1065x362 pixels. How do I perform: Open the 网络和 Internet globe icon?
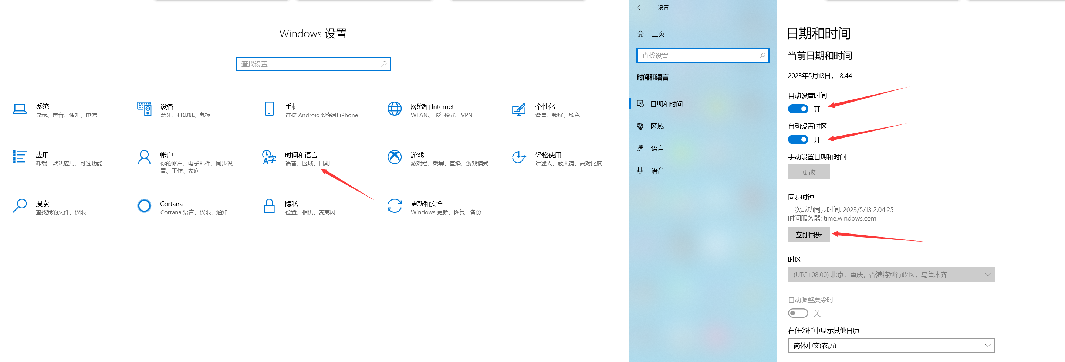(x=395, y=109)
